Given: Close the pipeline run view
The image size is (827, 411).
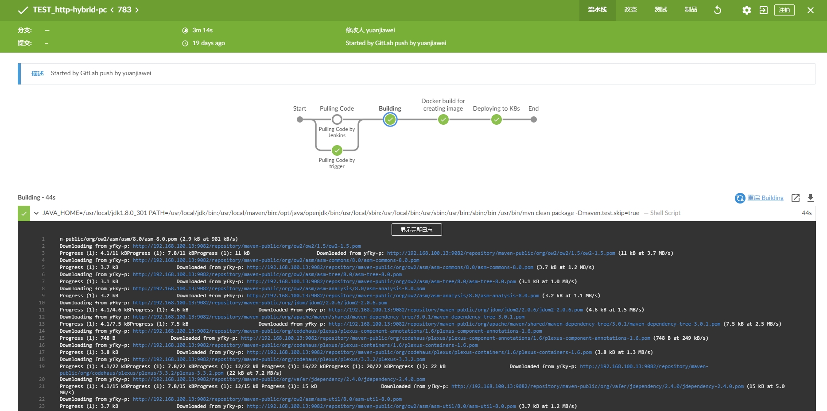Looking at the screenshot, I should 811,10.
